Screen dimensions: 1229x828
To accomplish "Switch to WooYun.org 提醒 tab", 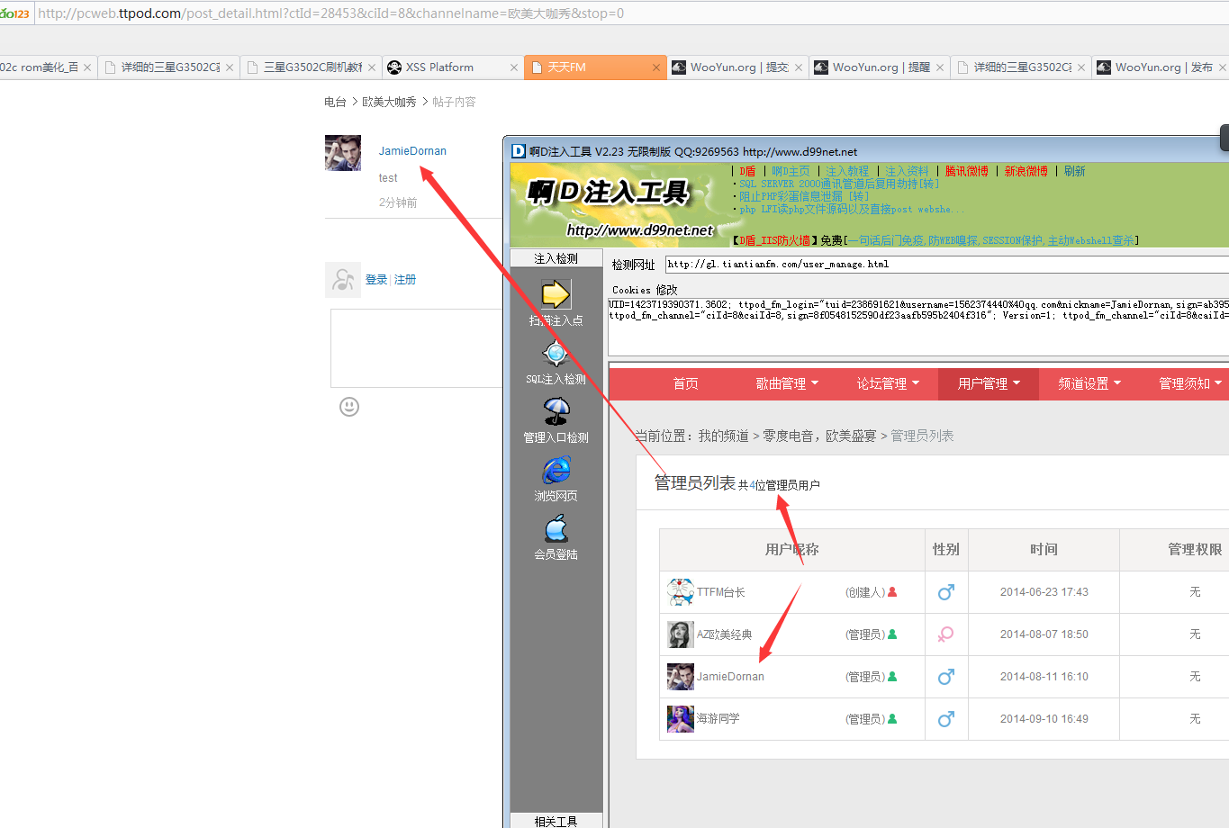I will (880, 67).
